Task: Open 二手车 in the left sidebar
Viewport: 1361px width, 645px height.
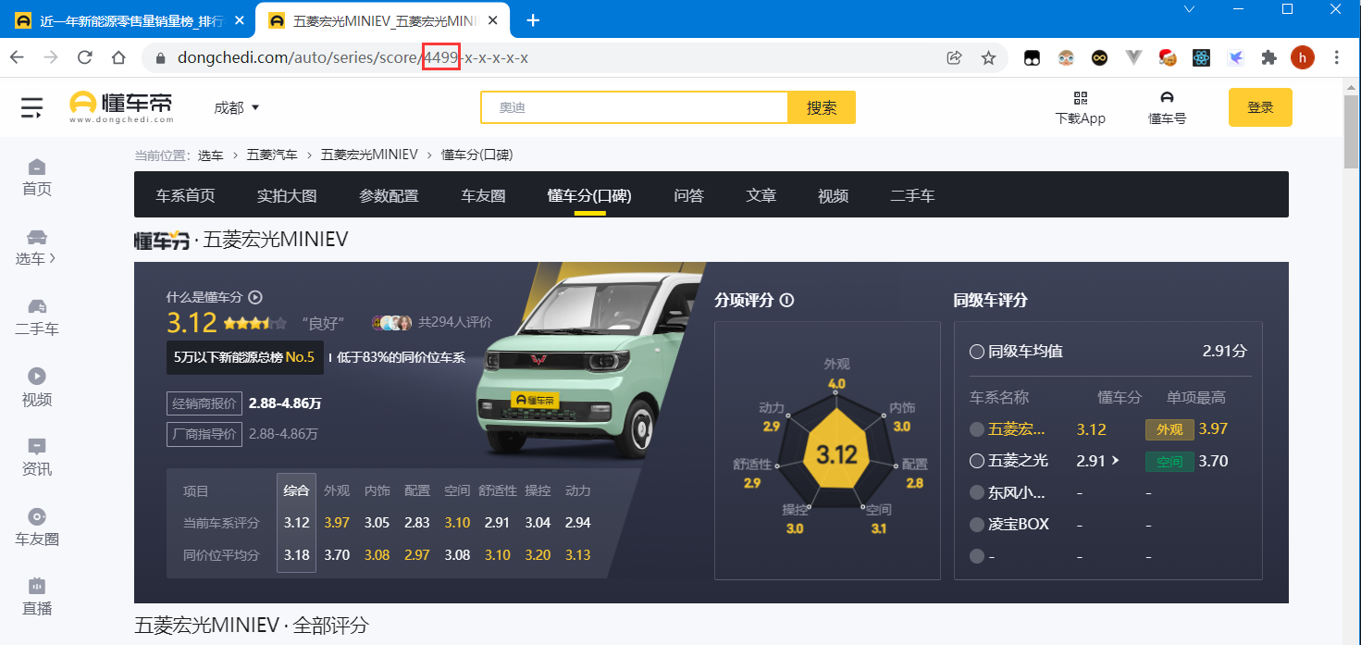Action: click(37, 317)
